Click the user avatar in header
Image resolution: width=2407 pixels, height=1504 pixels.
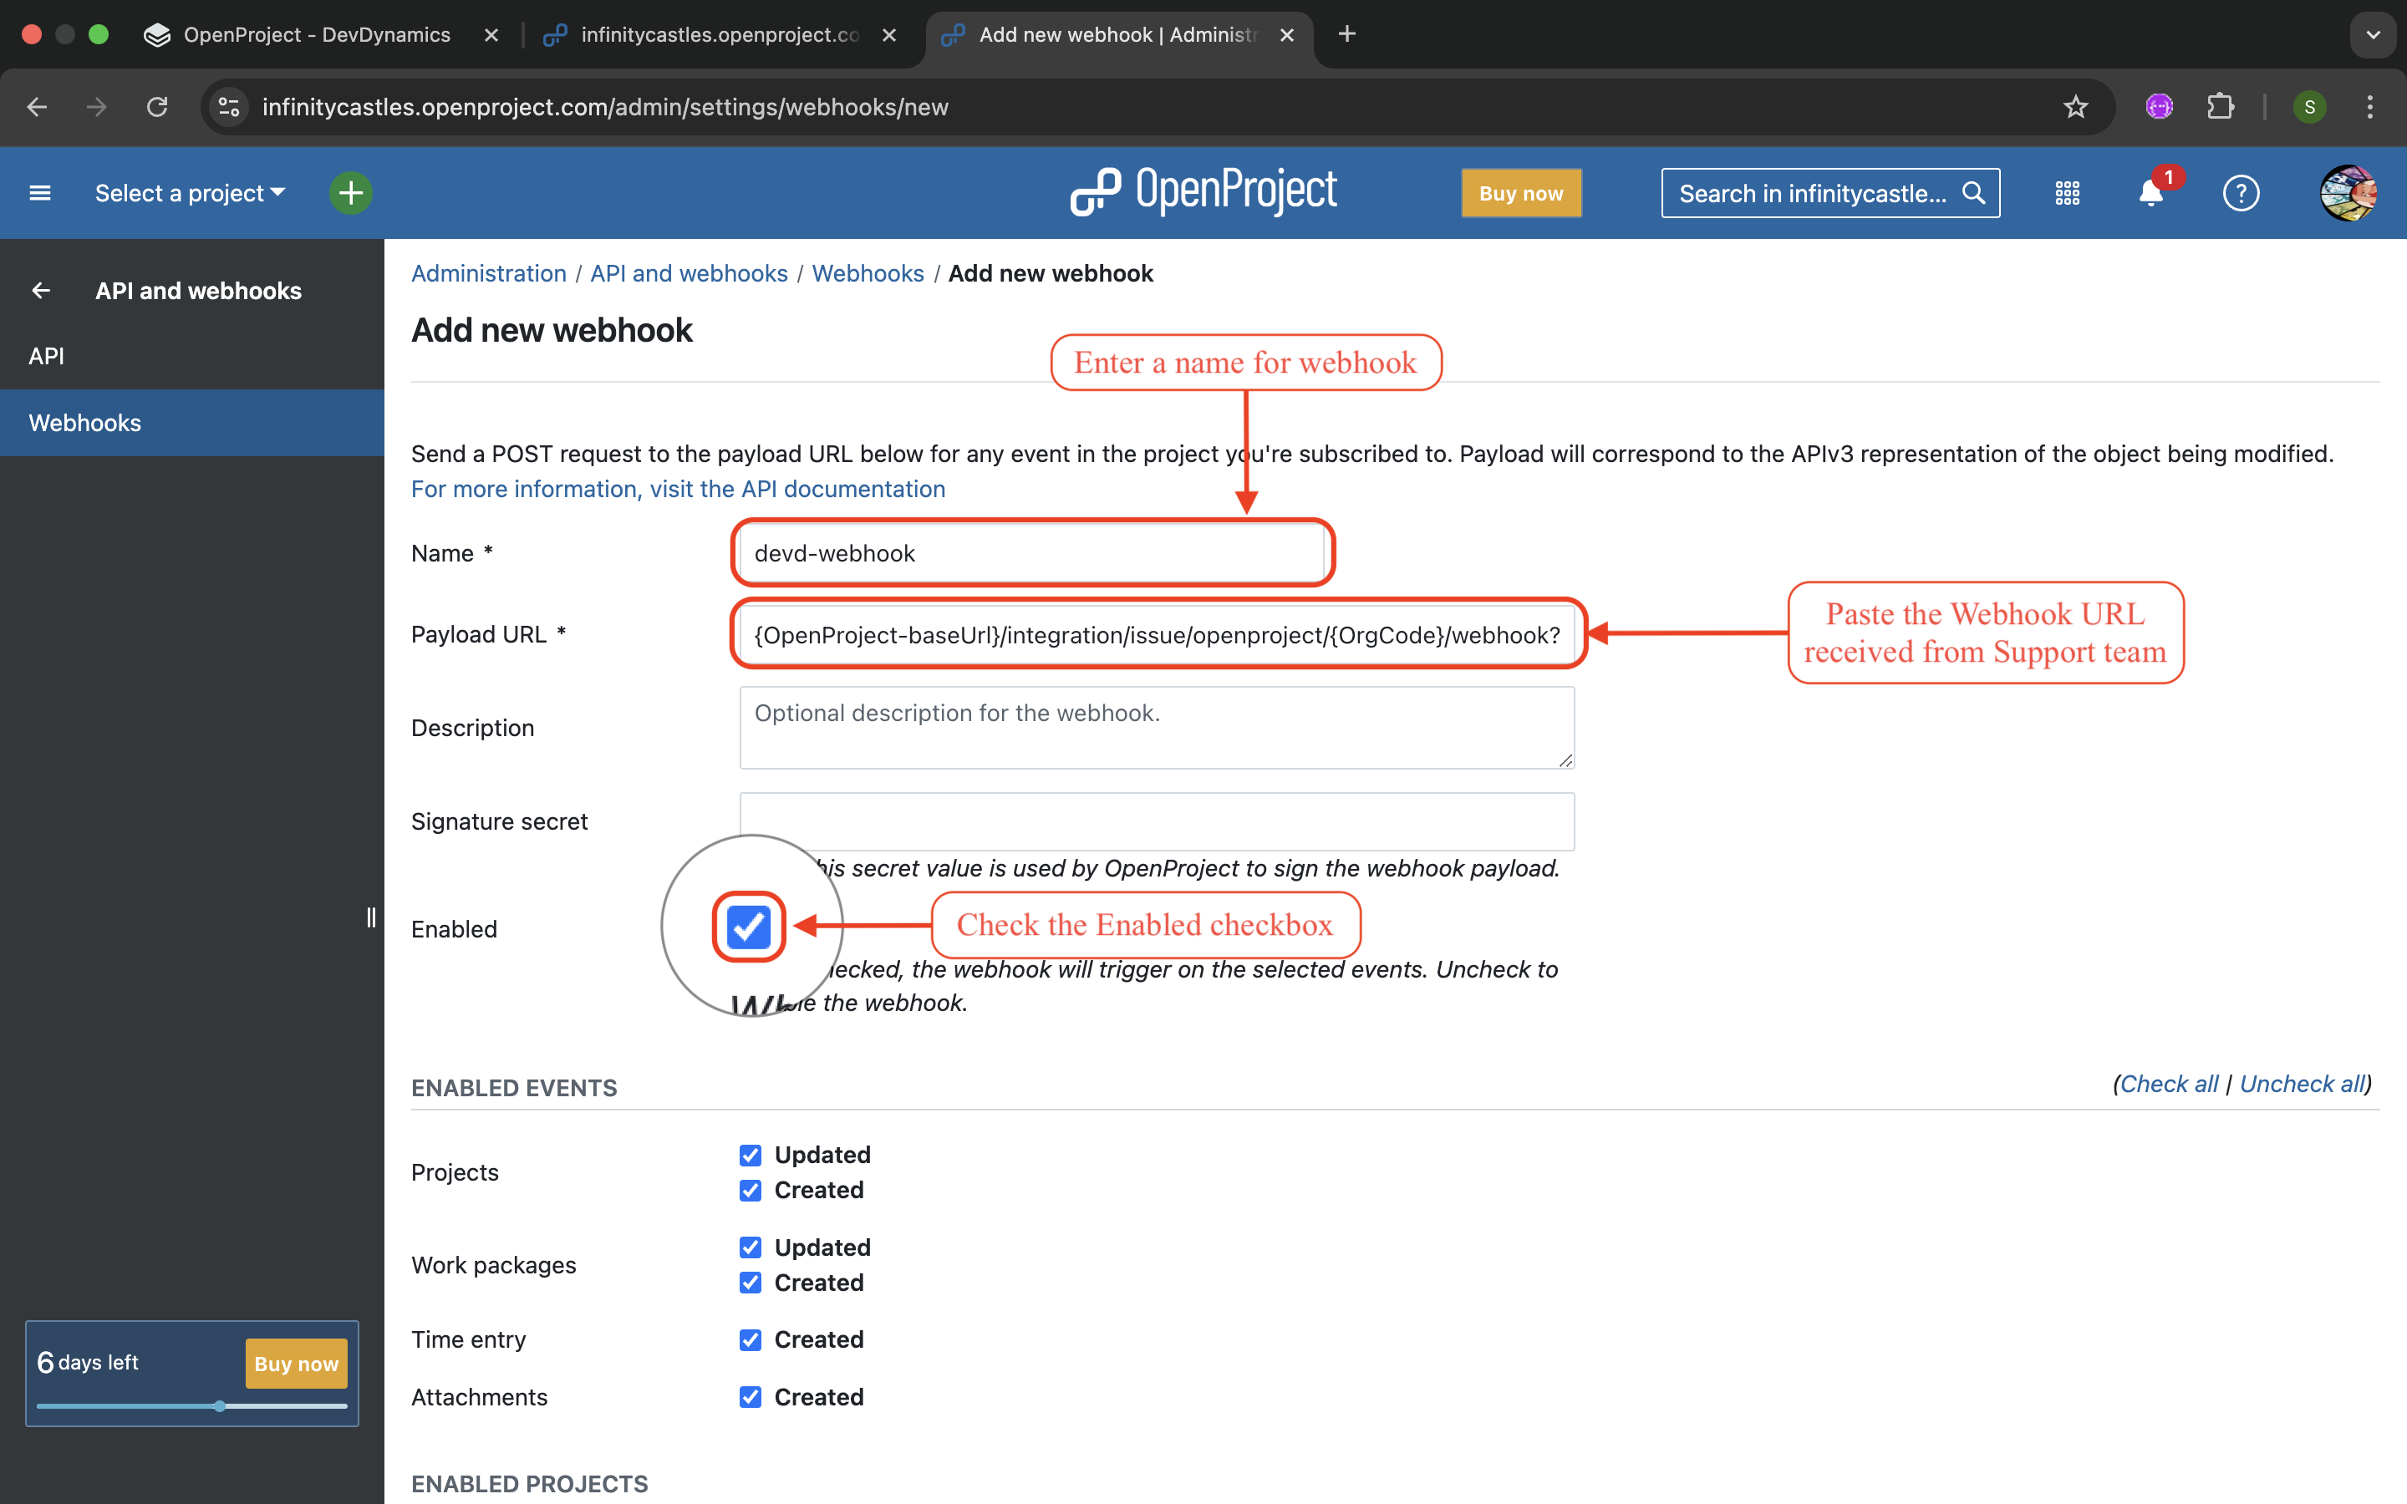pos(2348,193)
